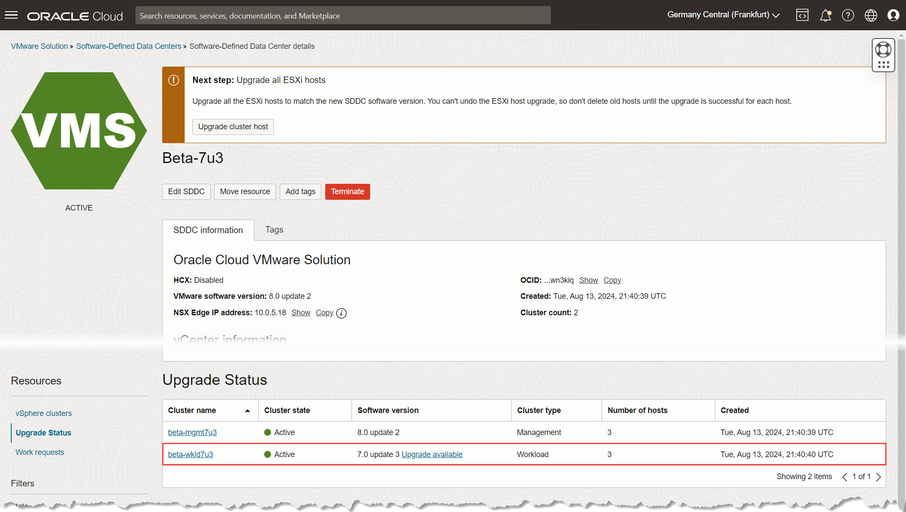Open Cloud Shell developer tools icon
Image resolution: width=906 pixels, height=512 pixels.
pos(802,16)
